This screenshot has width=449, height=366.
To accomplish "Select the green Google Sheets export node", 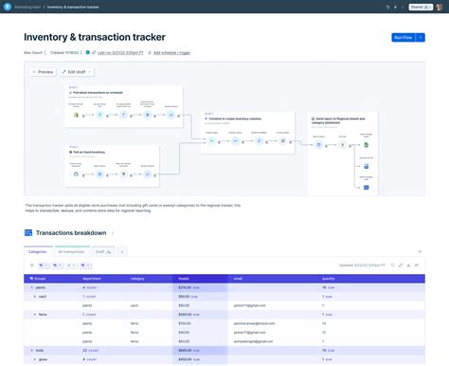I will pyautogui.click(x=367, y=145).
